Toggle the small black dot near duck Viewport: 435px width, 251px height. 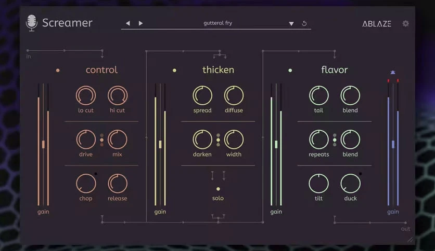coord(361,174)
